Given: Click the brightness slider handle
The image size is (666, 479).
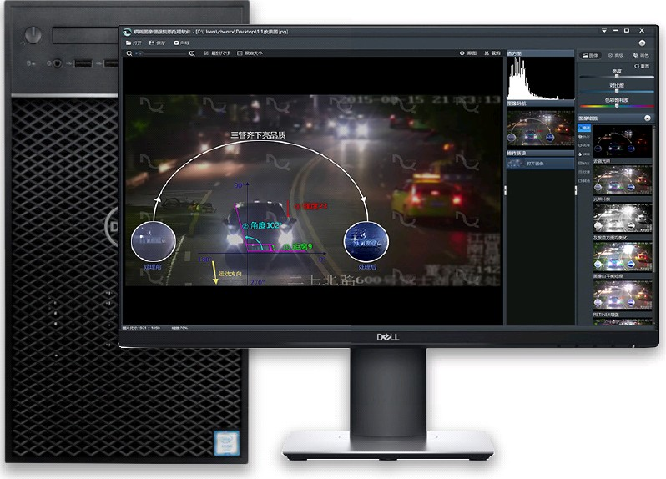Looking at the screenshot, I should [617, 78].
